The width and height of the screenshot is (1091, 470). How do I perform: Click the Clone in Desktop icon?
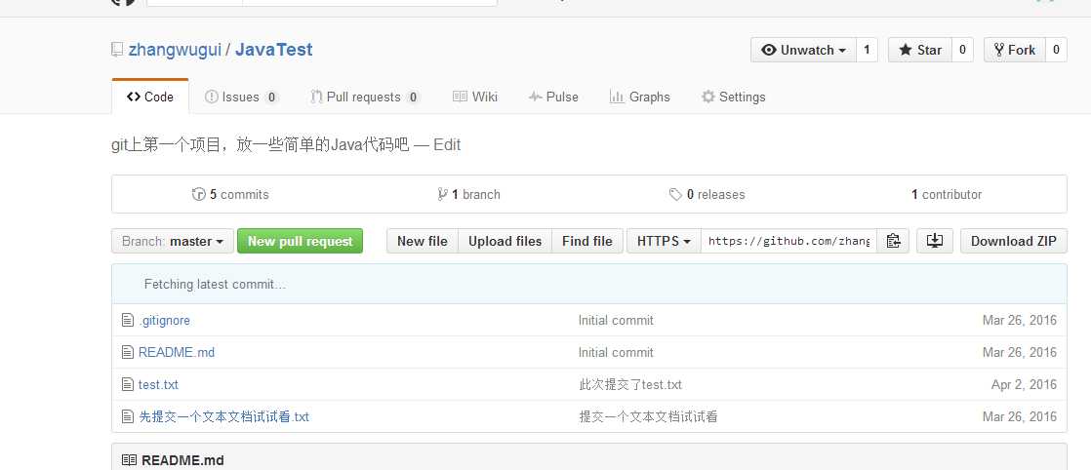935,241
